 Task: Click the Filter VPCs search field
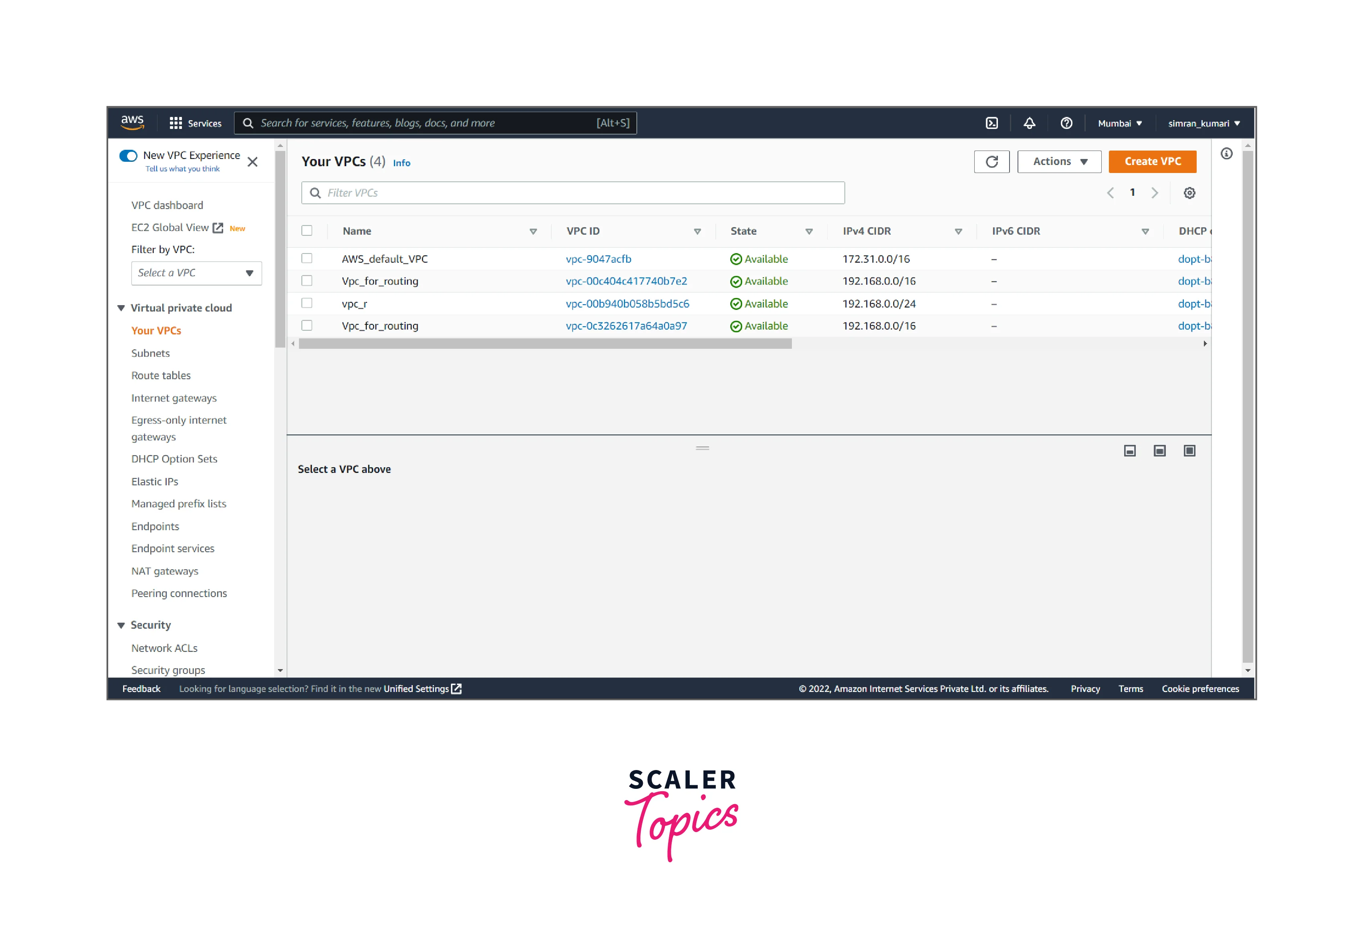point(572,193)
